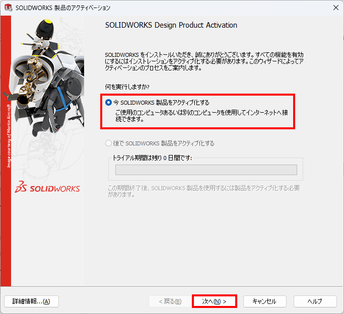Click the title bar text SOLIDWORKS 製品のアクティベーション
The height and width of the screenshot is (314, 344).
[x=63, y=8]
